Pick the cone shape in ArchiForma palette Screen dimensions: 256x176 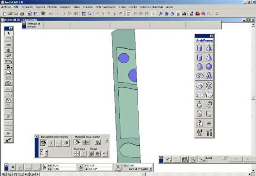tap(209, 57)
